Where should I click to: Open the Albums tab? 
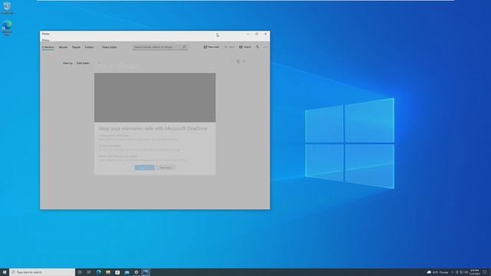point(63,47)
